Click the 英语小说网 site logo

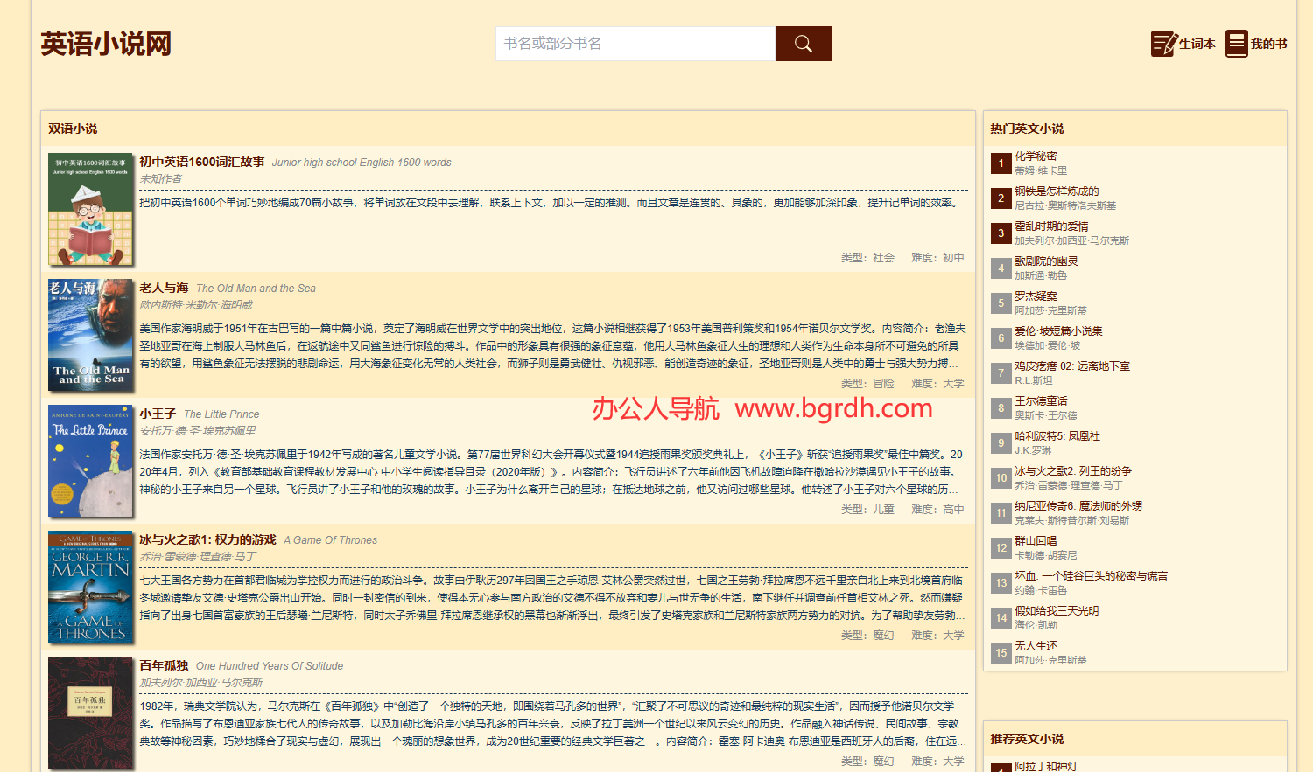[105, 43]
